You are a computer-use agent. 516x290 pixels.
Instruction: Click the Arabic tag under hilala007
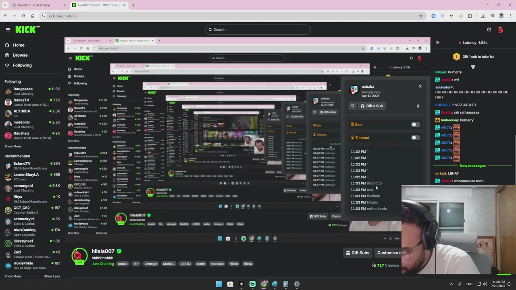click(123, 264)
